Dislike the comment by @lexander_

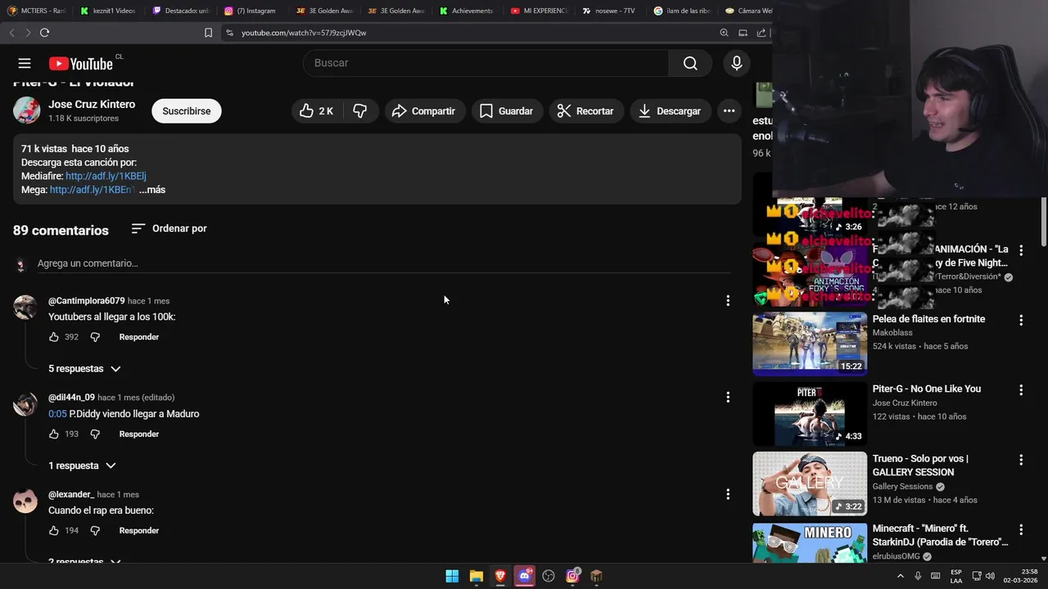pyautogui.click(x=95, y=531)
